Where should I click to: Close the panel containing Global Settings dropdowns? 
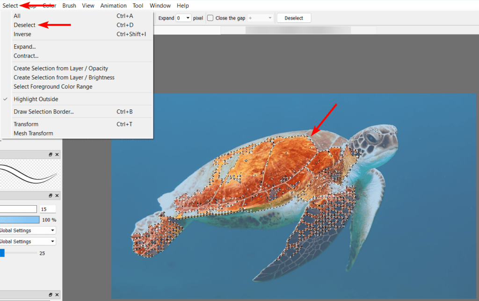tap(57, 195)
